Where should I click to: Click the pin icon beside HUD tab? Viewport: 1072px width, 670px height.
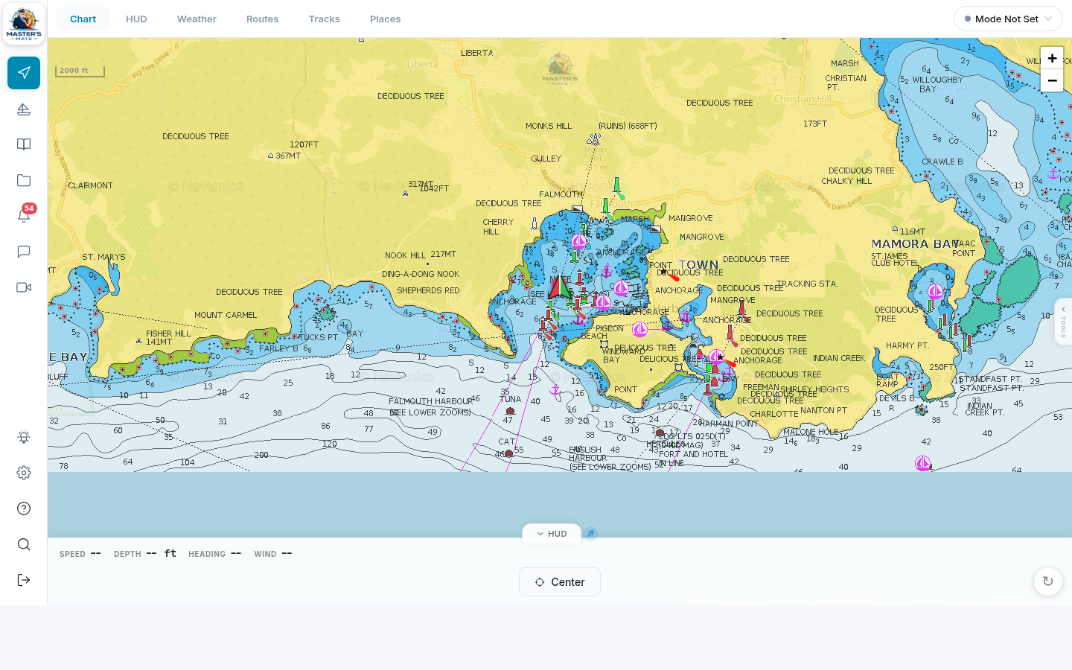[x=590, y=533]
